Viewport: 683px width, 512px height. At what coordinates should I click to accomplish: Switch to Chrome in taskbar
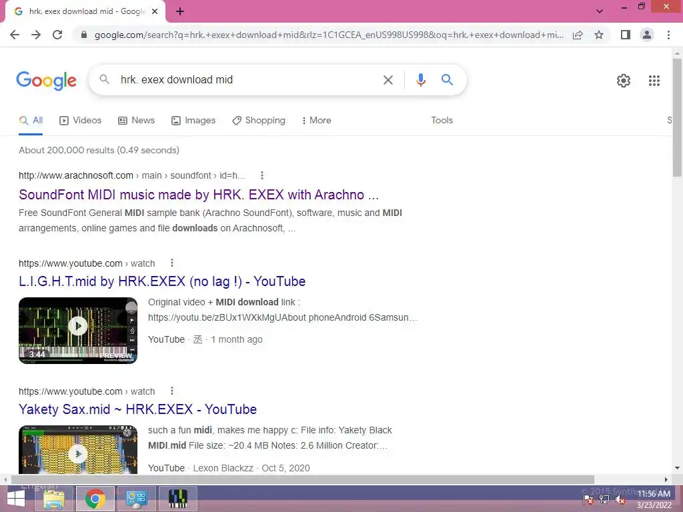click(95, 499)
